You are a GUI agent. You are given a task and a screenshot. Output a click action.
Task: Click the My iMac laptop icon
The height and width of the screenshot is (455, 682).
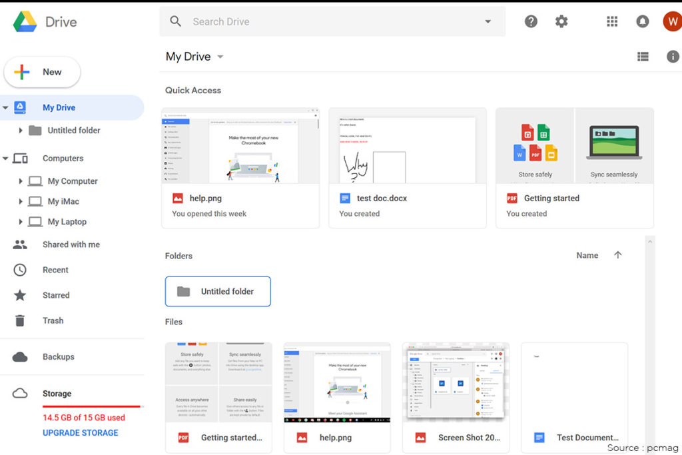(35, 201)
